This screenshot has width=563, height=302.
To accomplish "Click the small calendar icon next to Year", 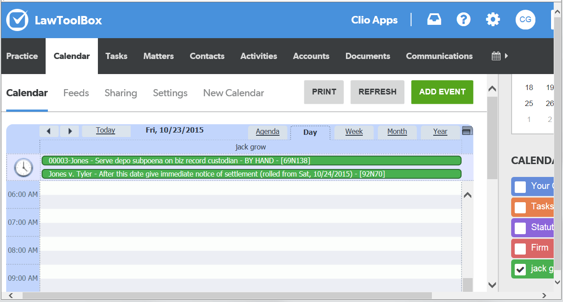I will click(x=467, y=131).
